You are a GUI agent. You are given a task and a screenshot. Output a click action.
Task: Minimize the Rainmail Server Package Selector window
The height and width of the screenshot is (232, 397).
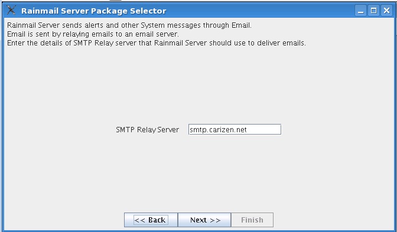(360, 11)
